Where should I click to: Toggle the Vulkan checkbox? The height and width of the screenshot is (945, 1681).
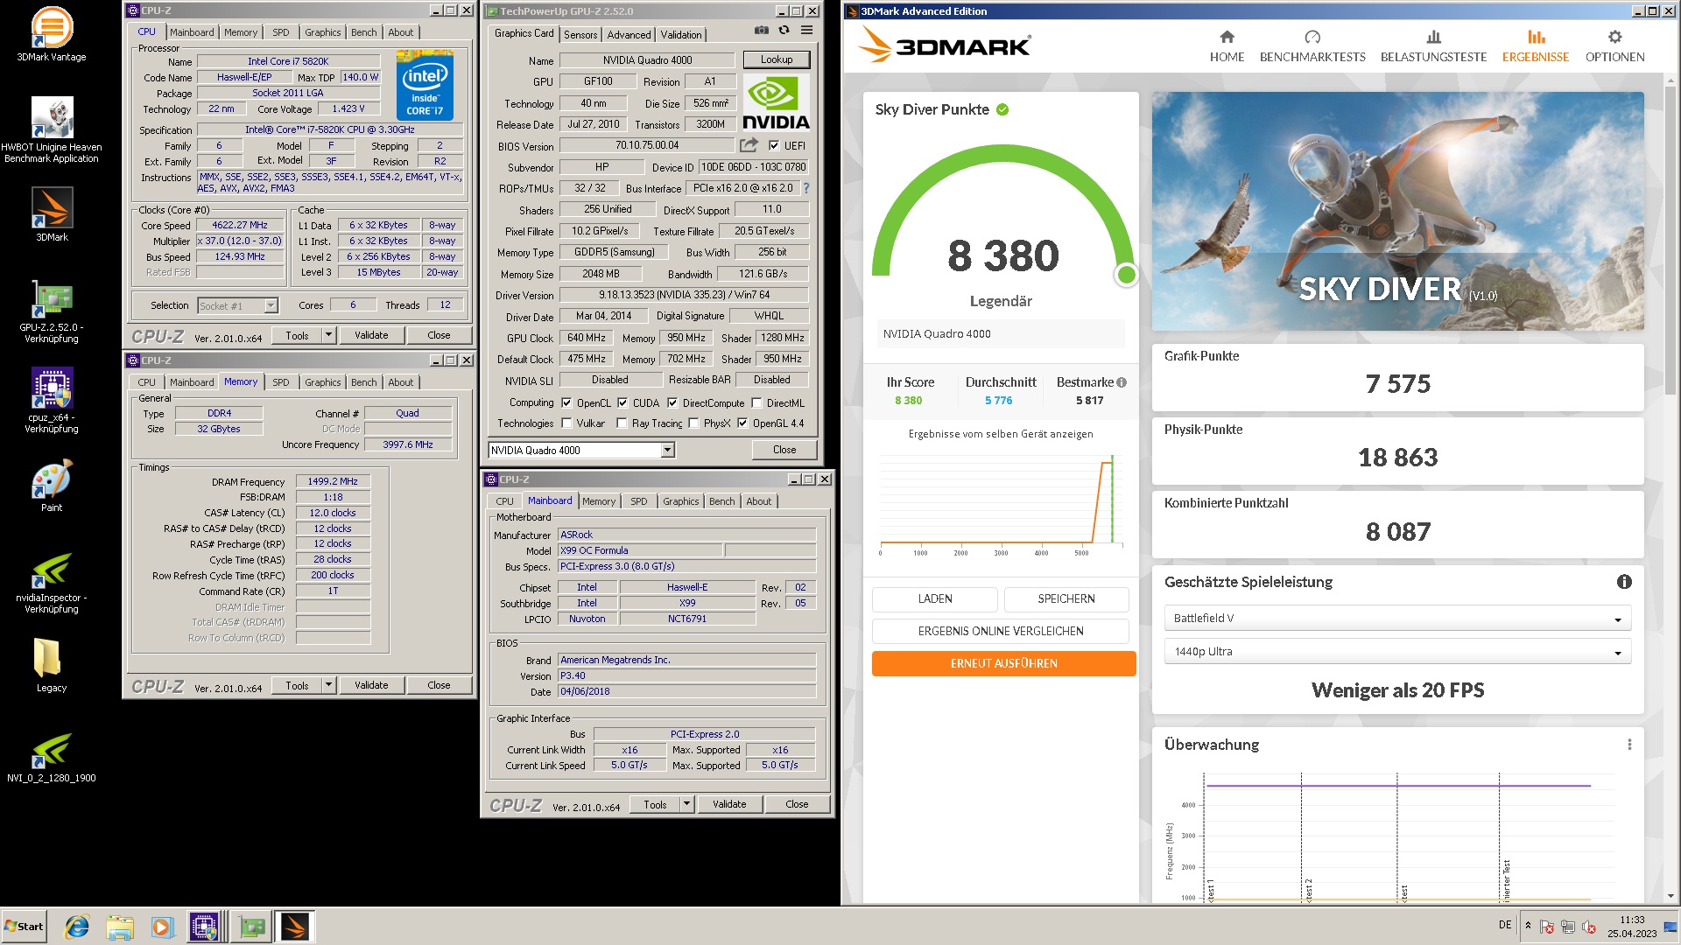pyautogui.click(x=566, y=423)
